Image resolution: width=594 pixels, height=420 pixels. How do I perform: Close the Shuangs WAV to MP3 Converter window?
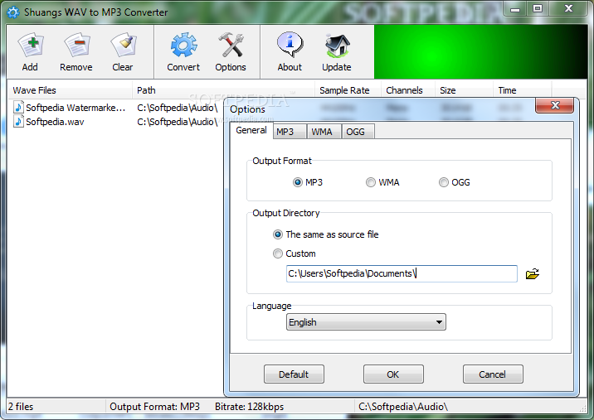[x=567, y=9]
